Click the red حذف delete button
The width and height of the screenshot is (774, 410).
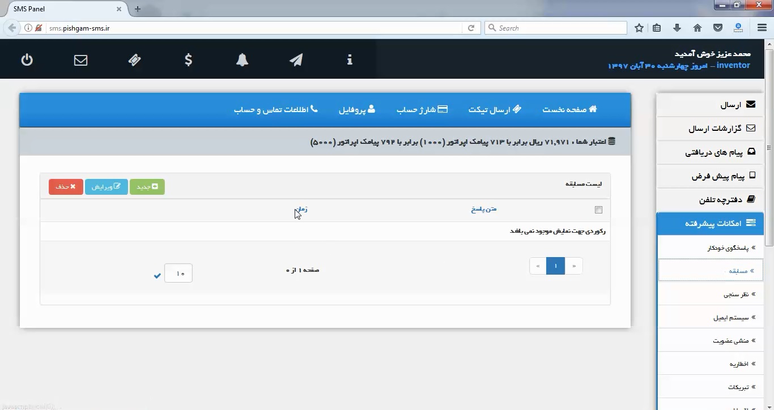tap(66, 187)
